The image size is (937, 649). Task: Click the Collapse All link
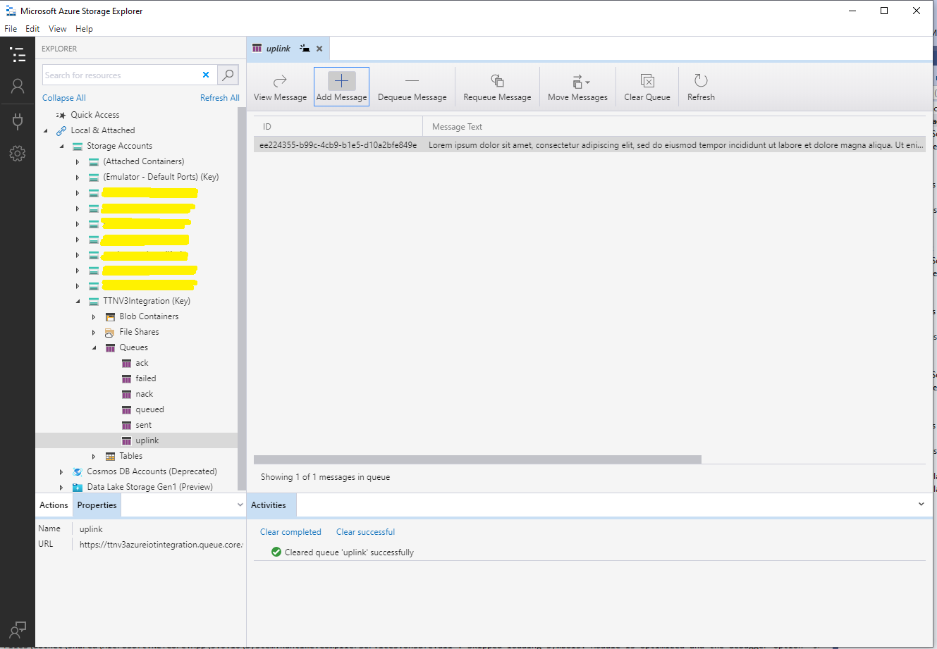(x=64, y=98)
